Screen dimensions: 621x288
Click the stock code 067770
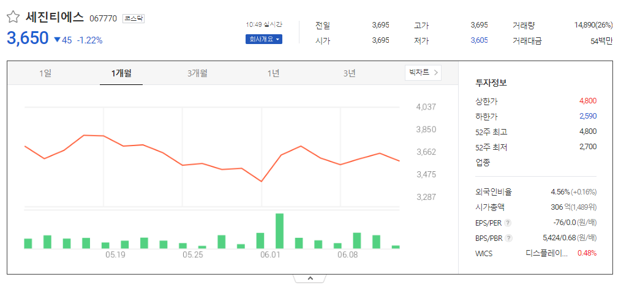coord(103,18)
